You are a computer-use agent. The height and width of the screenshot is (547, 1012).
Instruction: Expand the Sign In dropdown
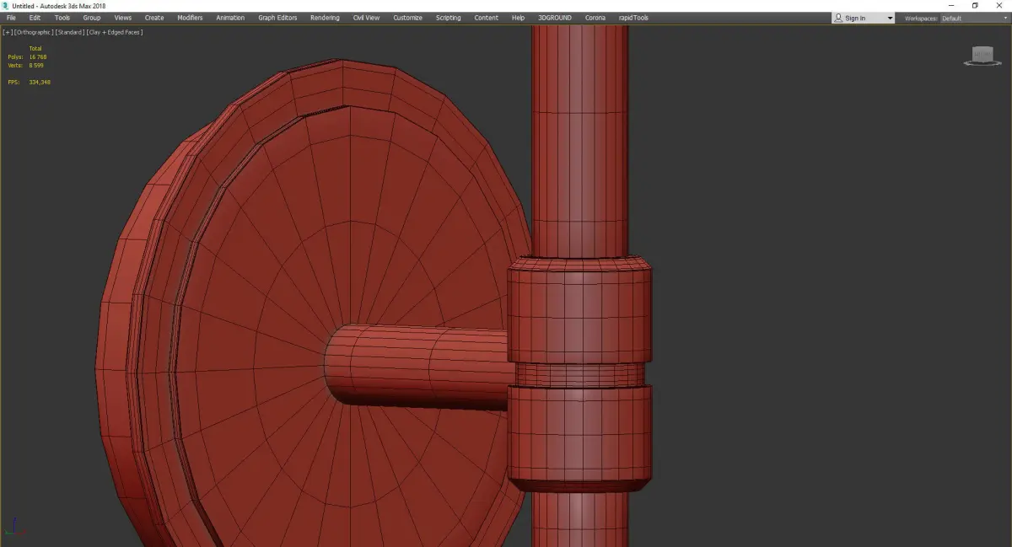click(889, 18)
